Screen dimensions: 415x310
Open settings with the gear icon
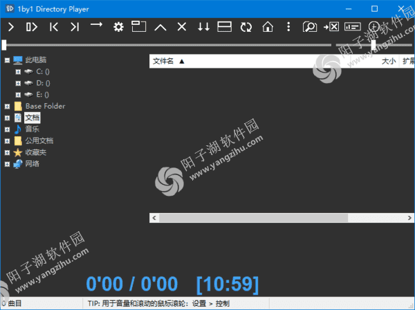click(x=118, y=27)
